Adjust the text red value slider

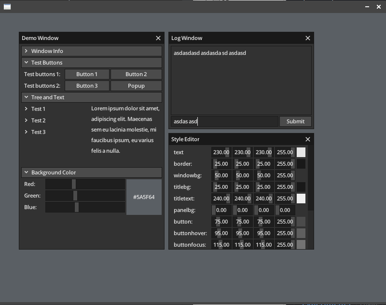click(221, 152)
